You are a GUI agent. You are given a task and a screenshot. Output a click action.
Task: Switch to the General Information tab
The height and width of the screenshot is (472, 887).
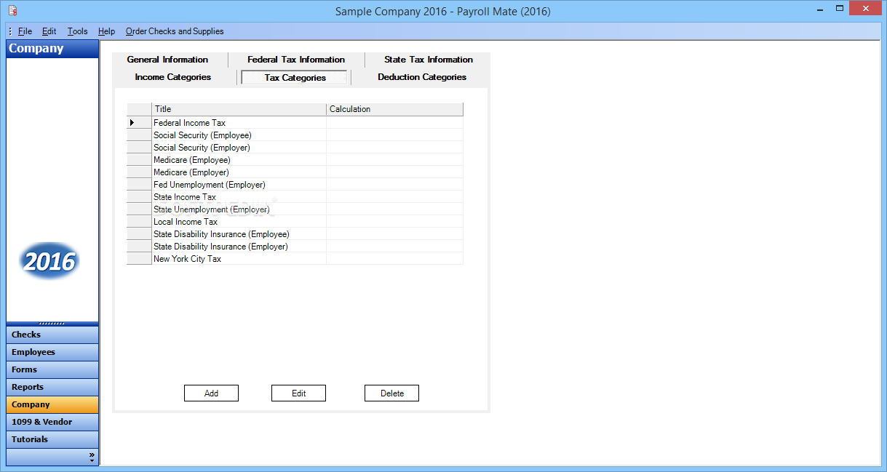[x=167, y=60]
